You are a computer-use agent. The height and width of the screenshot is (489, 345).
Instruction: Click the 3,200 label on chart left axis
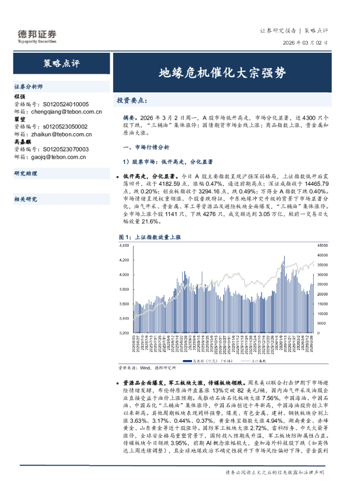click(x=124, y=333)
